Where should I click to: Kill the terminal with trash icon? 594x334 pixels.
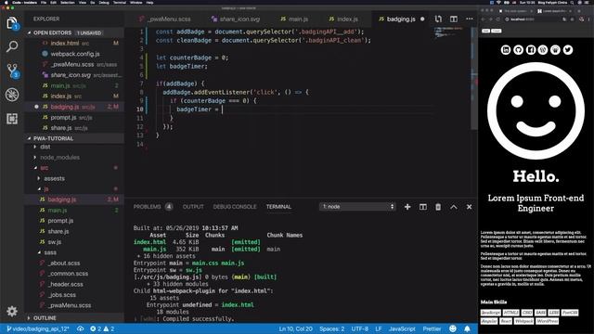[x=438, y=207]
